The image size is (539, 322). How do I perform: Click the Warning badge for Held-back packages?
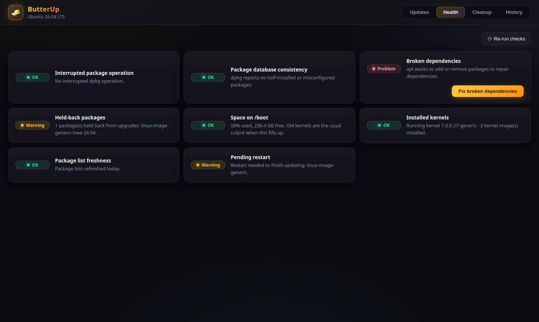tap(33, 125)
